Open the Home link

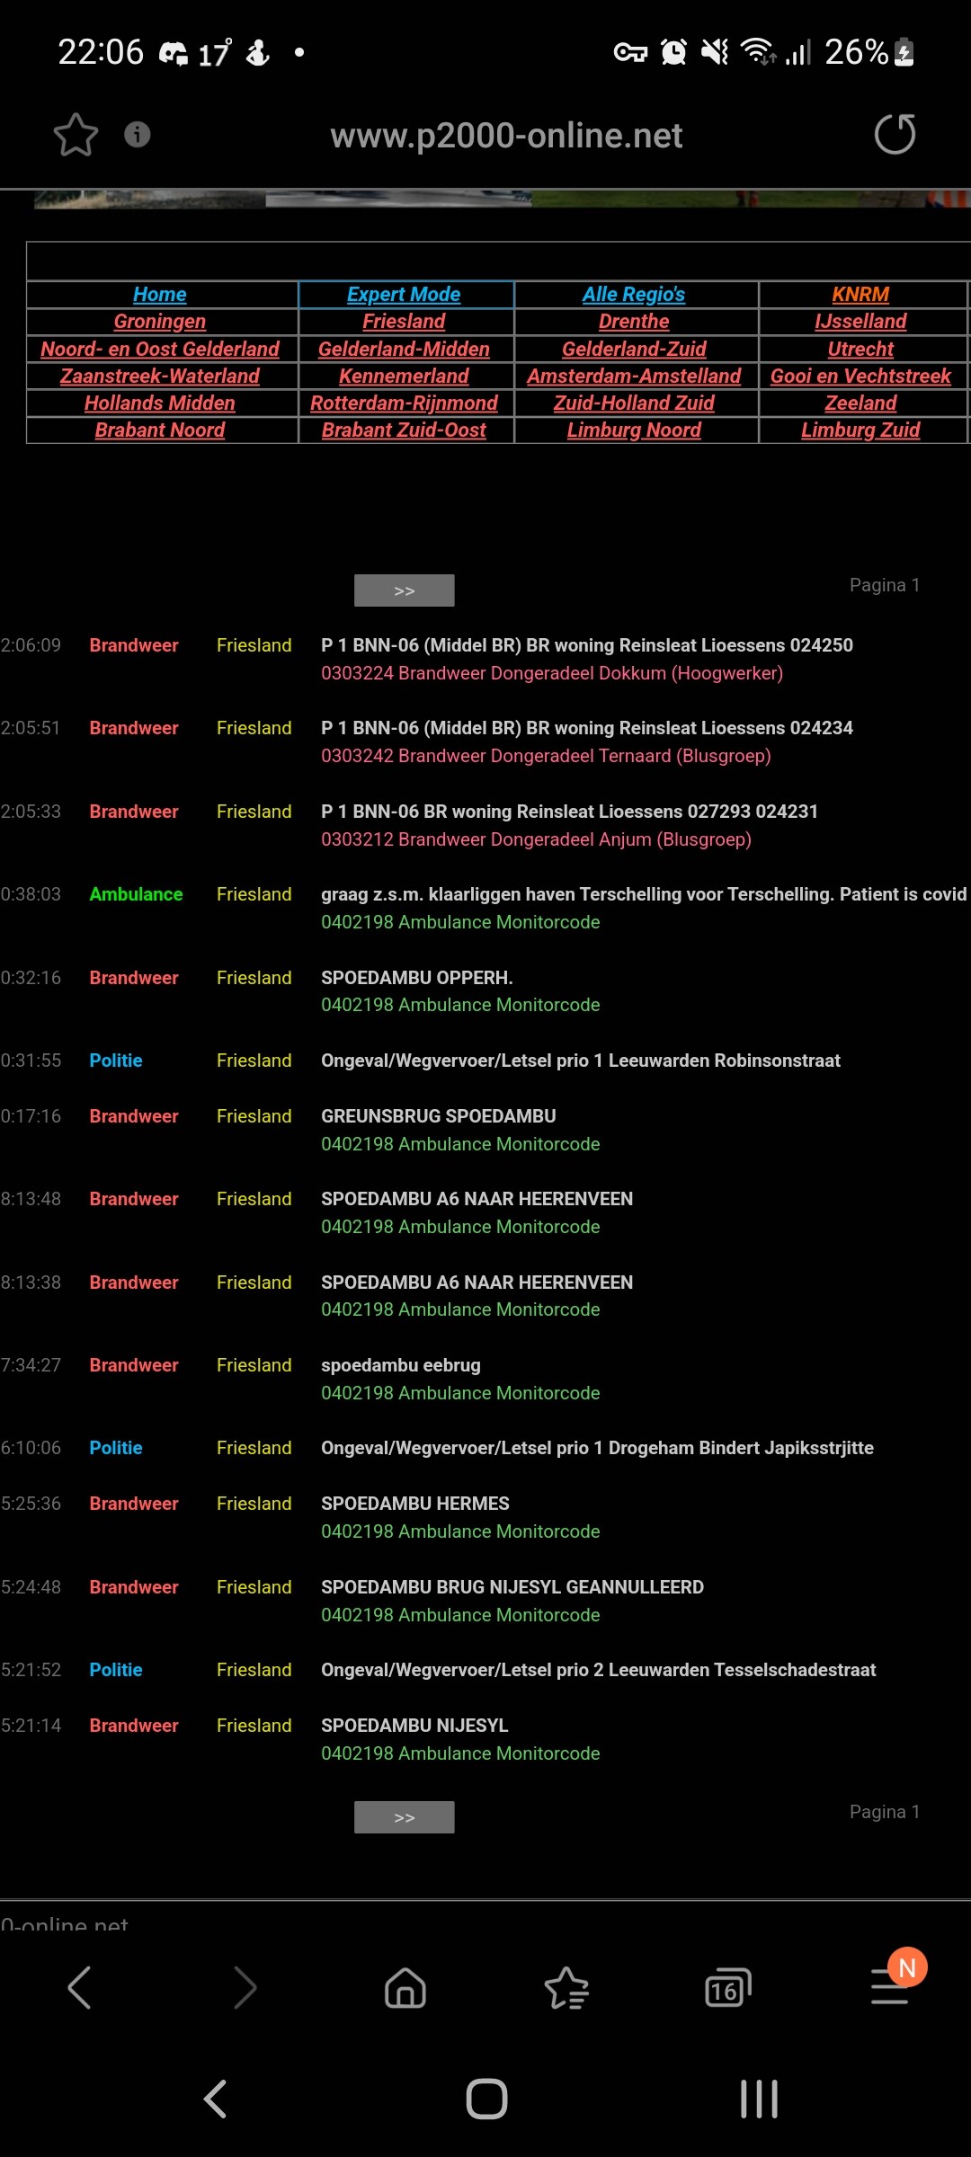[160, 295]
